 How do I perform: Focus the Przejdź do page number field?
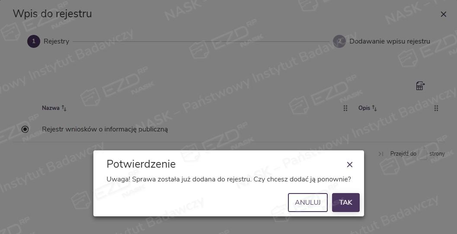pos(422,154)
